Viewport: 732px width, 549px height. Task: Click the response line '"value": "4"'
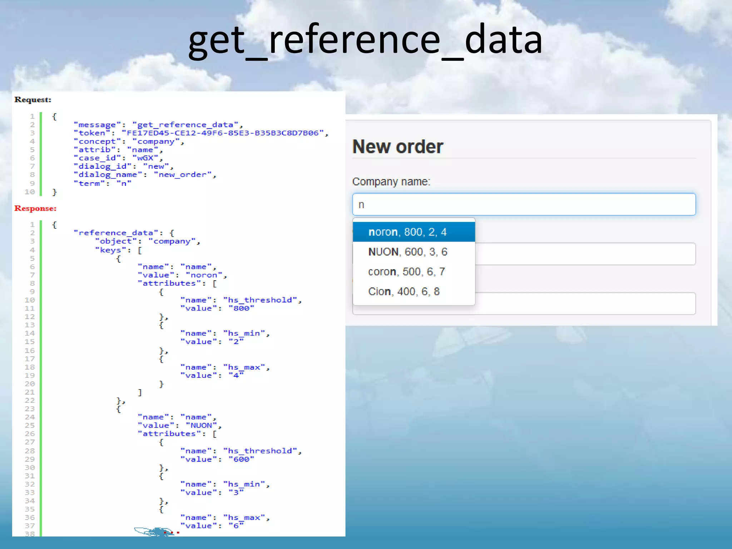pos(212,376)
